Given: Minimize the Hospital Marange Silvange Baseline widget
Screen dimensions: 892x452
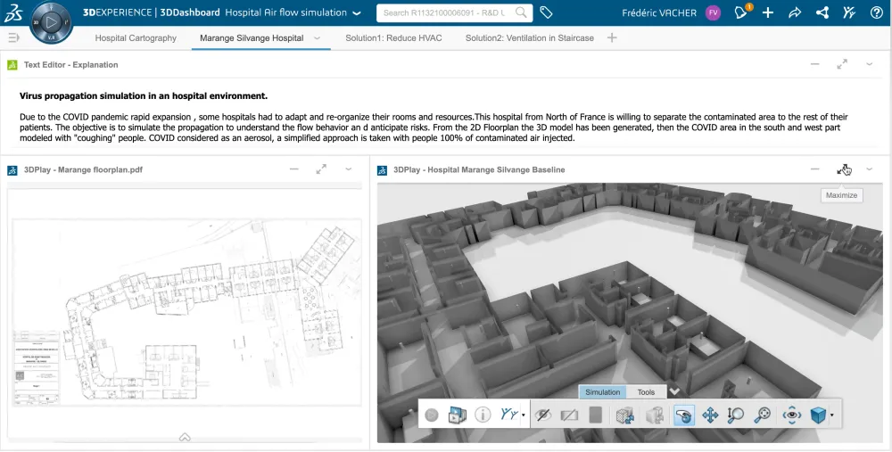Looking at the screenshot, I should [814, 168].
